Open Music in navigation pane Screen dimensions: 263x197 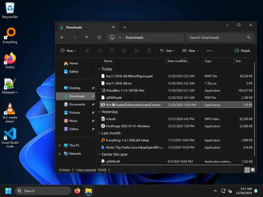tap(76, 121)
